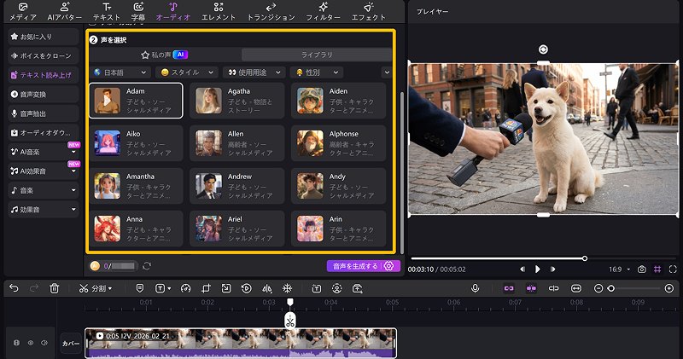The height and width of the screenshot is (359, 683).
Task: Click the undo arrow icon
Action: 14,288
